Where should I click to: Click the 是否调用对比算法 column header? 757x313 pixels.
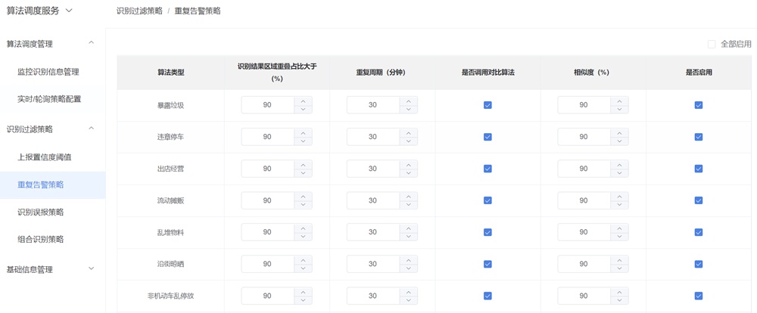pyautogui.click(x=488, y=73)
